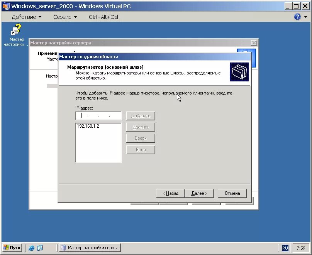312x255 pixels.
Task: Send Ctrl+Alt+Del to the virtual machine
Action: pyautogui.click(x=103, y=17)
